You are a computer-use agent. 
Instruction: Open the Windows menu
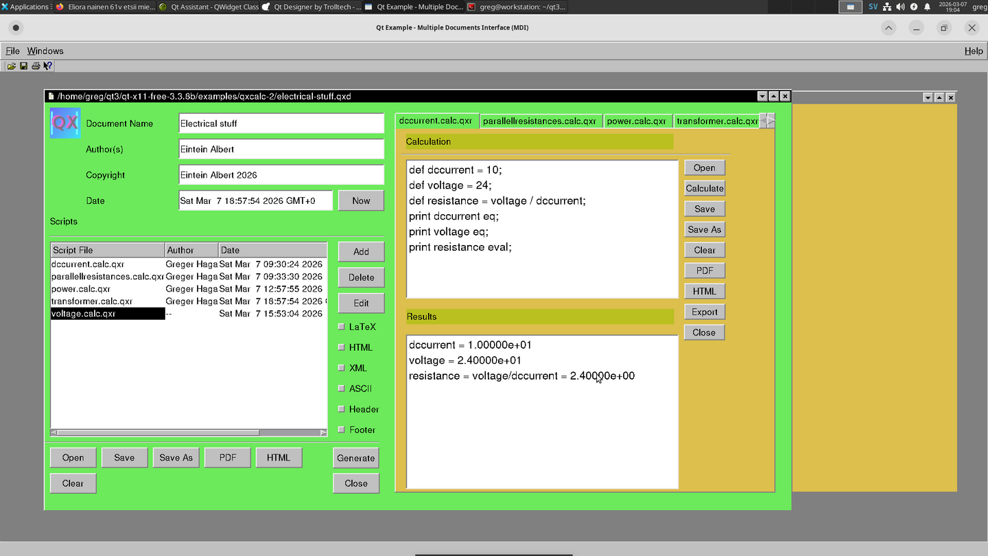tap(45, 51)
